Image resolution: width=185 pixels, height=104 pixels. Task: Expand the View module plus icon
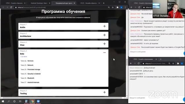104,44
